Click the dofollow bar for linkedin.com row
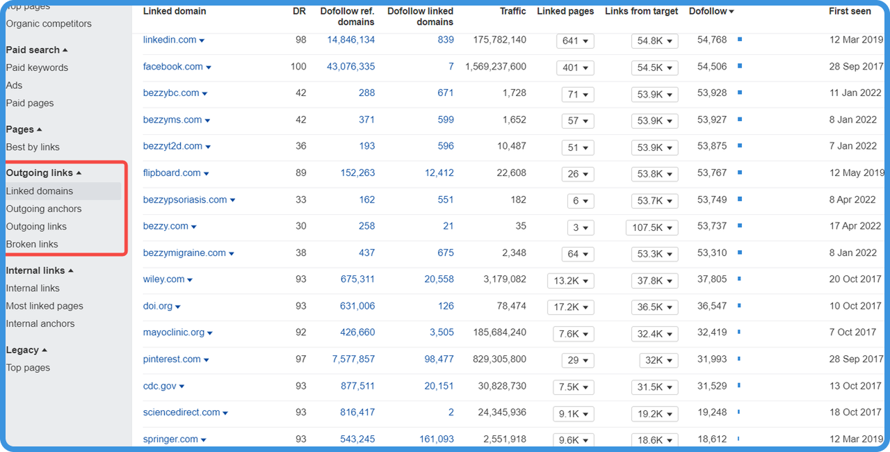 point(740,40)
